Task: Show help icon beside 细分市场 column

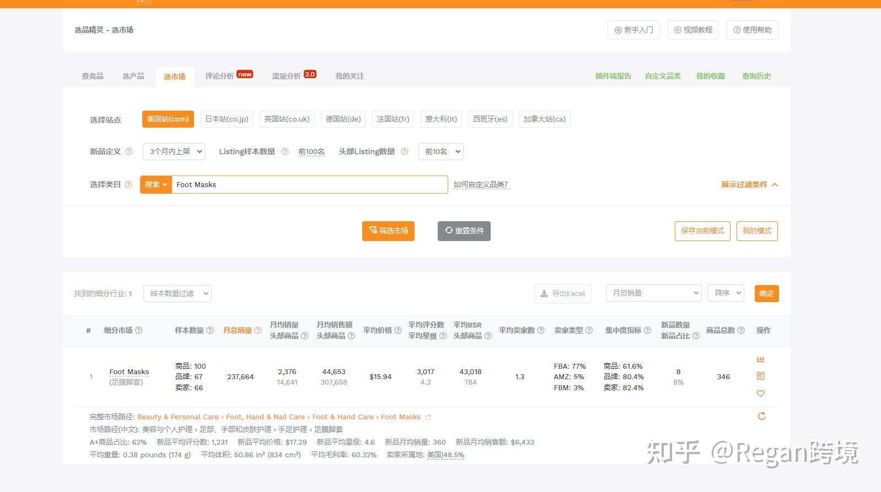Action: click(139, 330)
